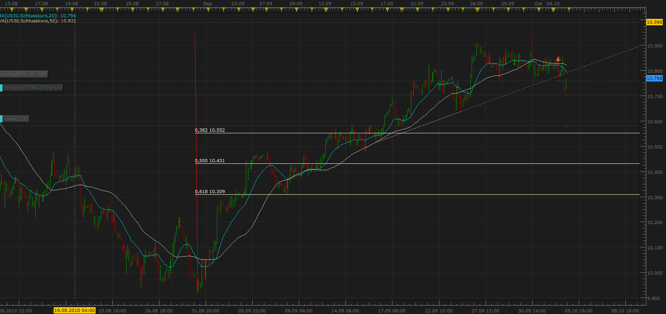This screenshot has height=314, width=666.
Task: Click the MA 50 Schlusskurs legend text
Action: [38, 21]
